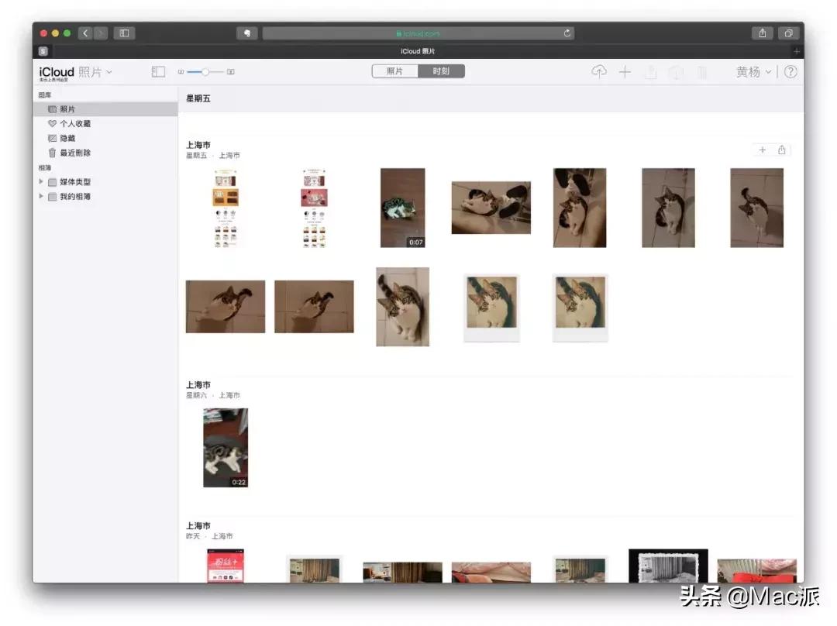
Task: Open the first app screenshot thumbnail
Action: (226, 208)
